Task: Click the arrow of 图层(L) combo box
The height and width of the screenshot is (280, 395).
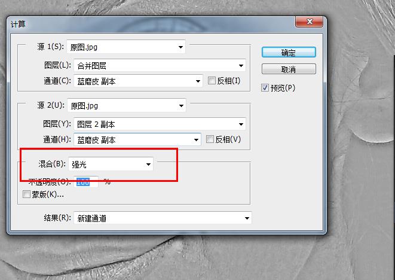Action: 241,66
